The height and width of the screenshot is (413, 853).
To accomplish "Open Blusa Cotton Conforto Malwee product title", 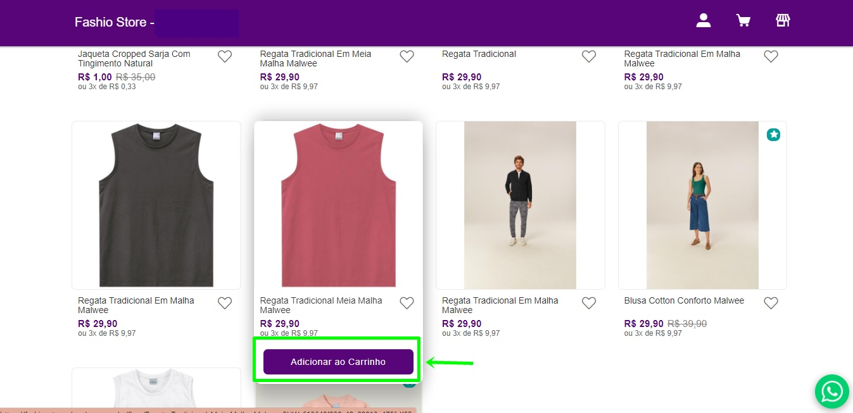I will tap(684, 300).
